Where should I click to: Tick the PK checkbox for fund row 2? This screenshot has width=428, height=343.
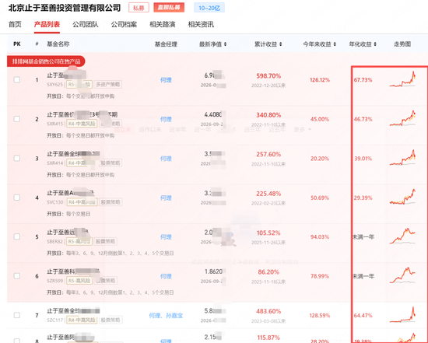17,119
